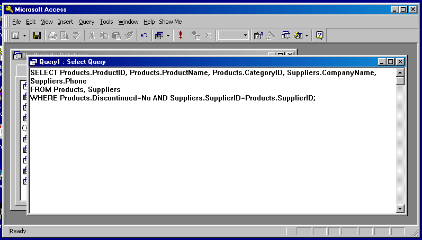Image resolution: width=422 pixels, height=240 pixels.
Task: Open the View menu
Action: point(47,22)
